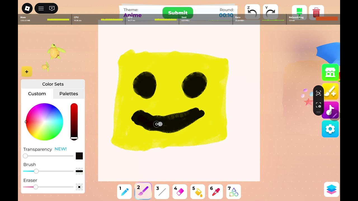Click the red brightness vertical slider
This screenshot has height=201, width=358.
click(74, 121)
